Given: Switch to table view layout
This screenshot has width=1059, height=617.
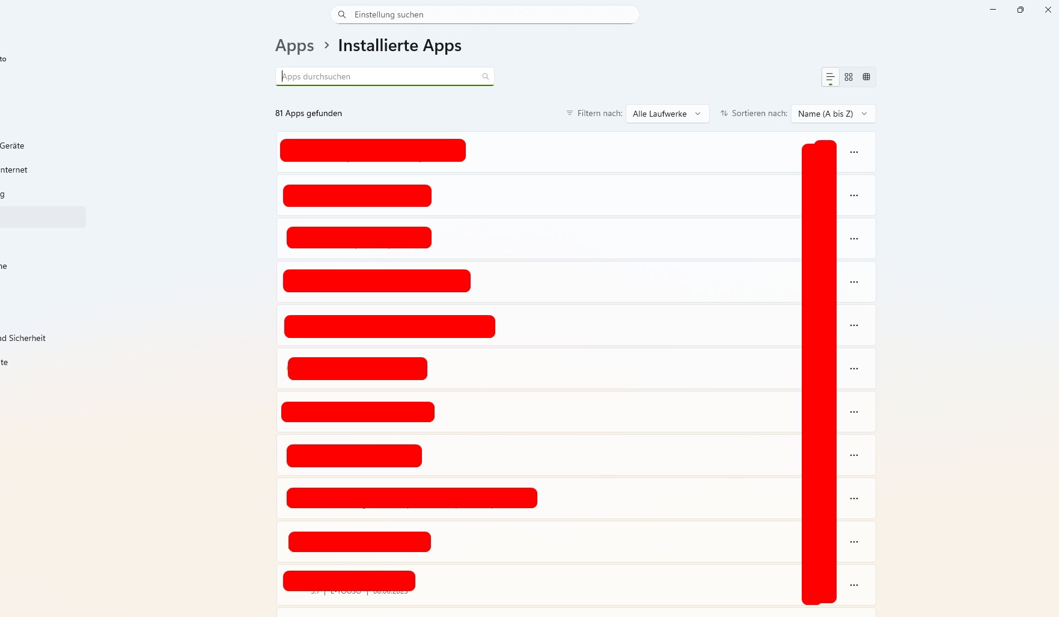Looking at the screenshot, I should [866, 77].
